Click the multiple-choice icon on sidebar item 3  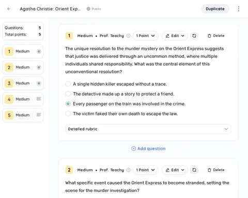pos(39,84)
